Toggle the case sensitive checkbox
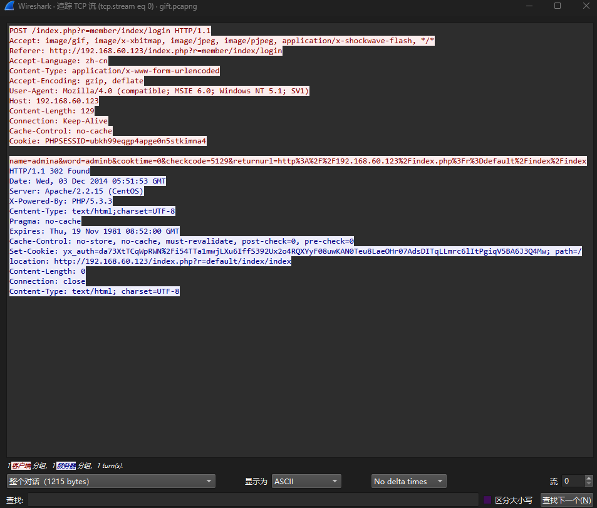The width and height of the screenshot is (597, 508). (487, 500)
